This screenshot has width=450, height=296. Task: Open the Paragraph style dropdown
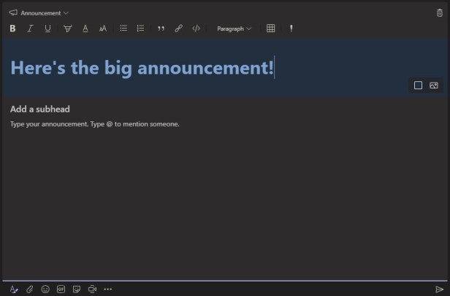coord(234,29)
